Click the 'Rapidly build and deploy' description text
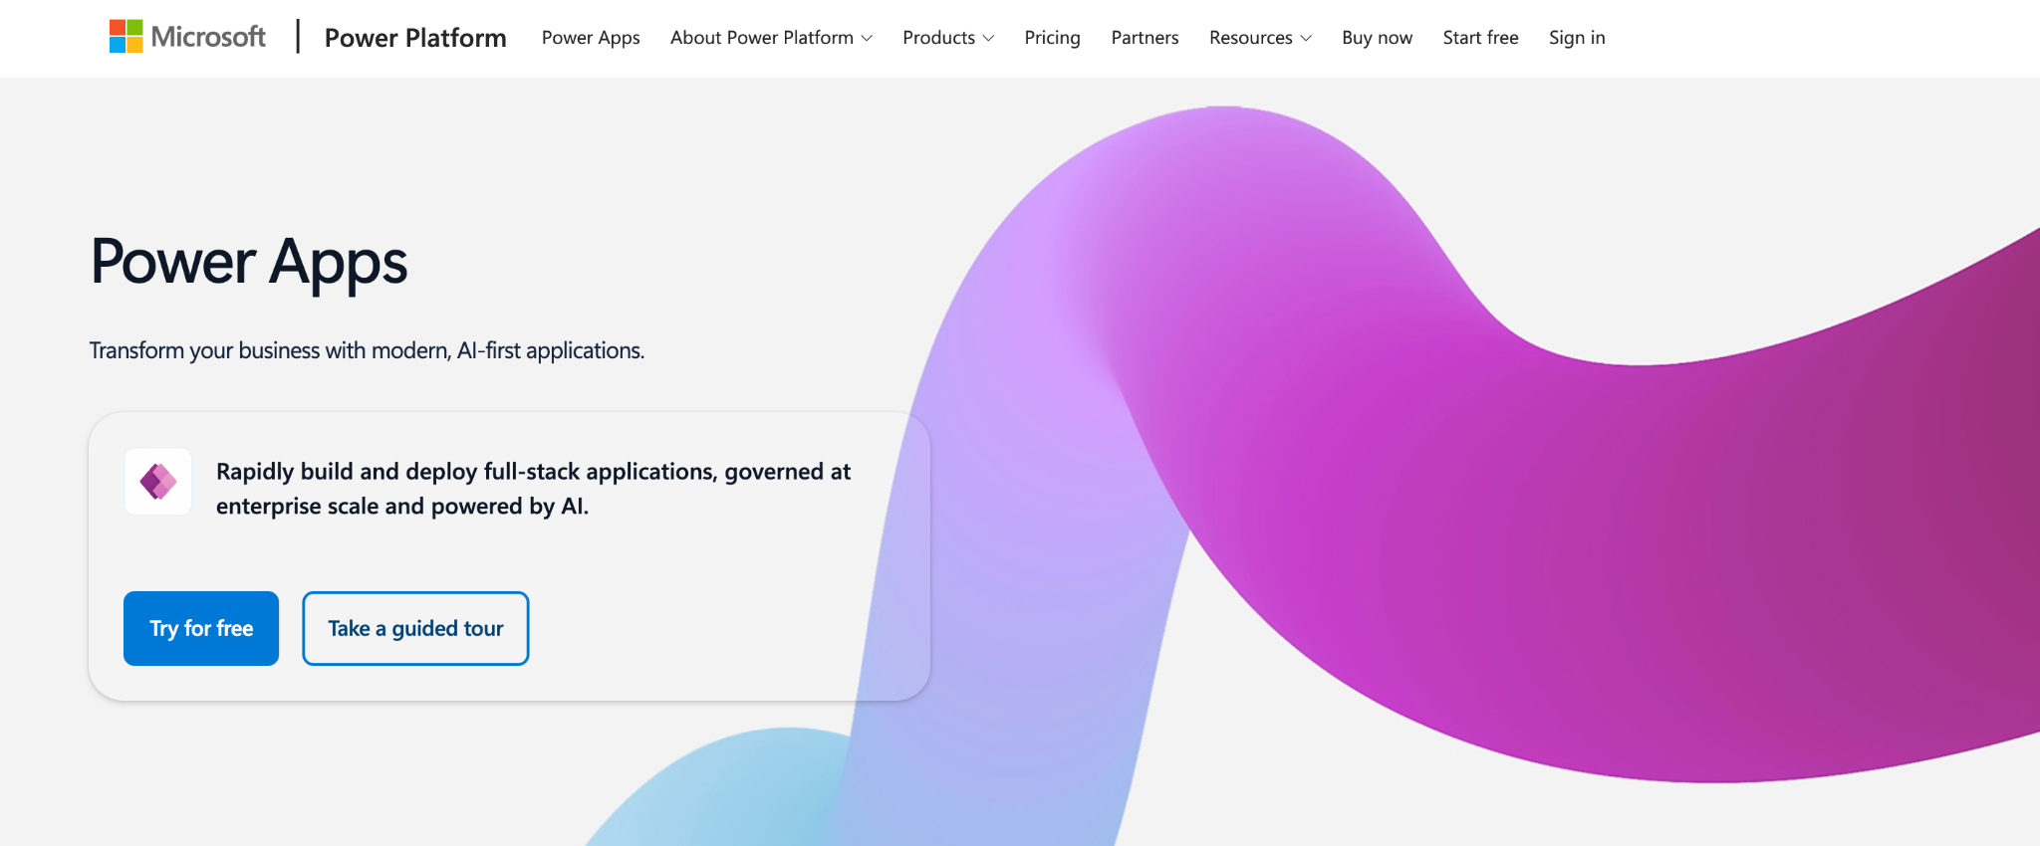 click(533, 489)
